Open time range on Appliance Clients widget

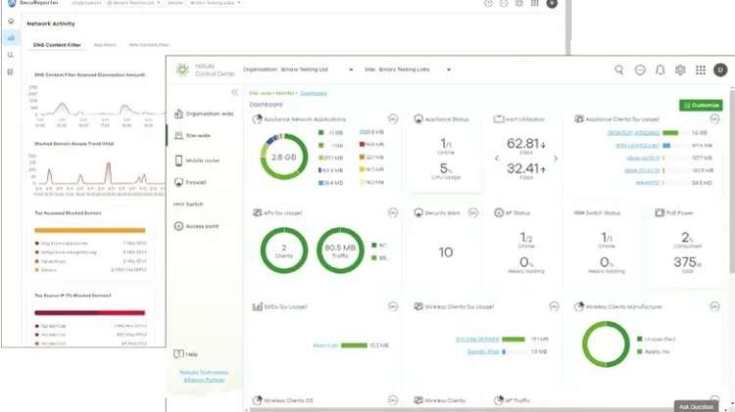pos(714,119)
